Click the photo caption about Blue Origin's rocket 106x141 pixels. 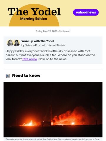coord(52,139)
